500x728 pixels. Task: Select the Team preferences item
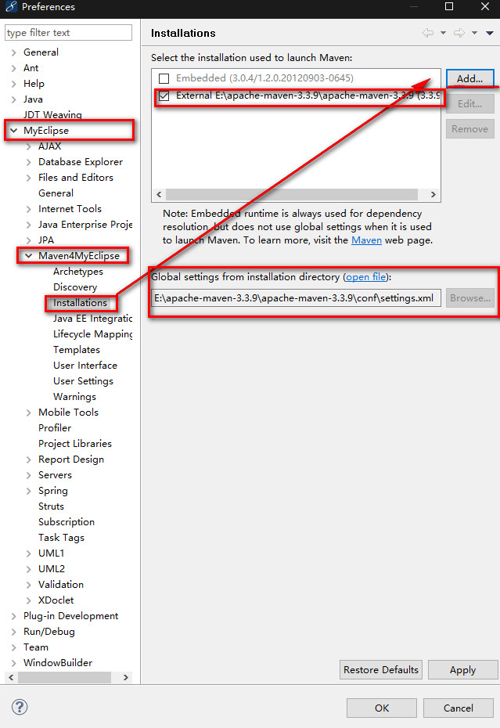point(36,647)
